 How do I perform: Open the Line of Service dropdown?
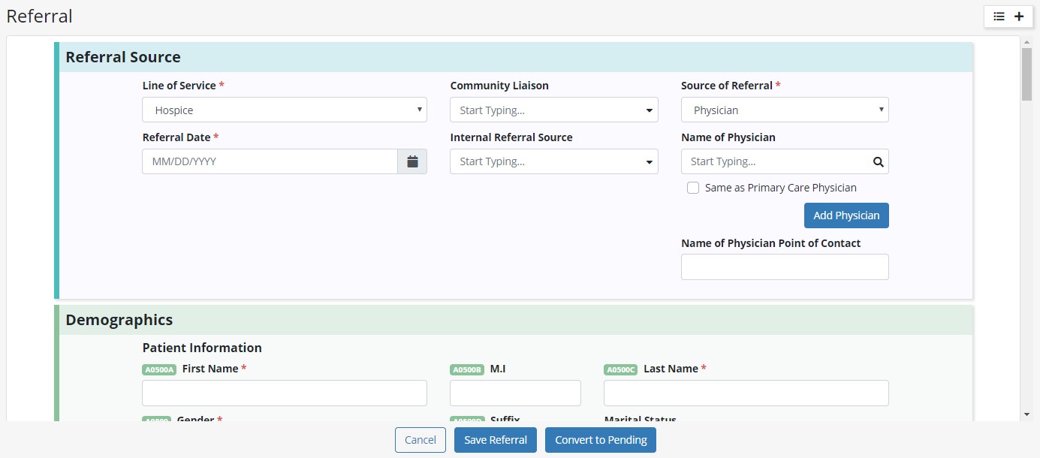click(x=284, y=110)
